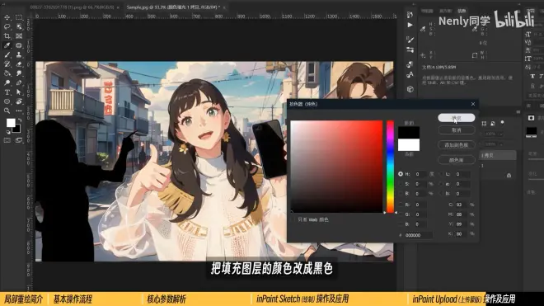Select the Zoom tool

pos(7,111)
